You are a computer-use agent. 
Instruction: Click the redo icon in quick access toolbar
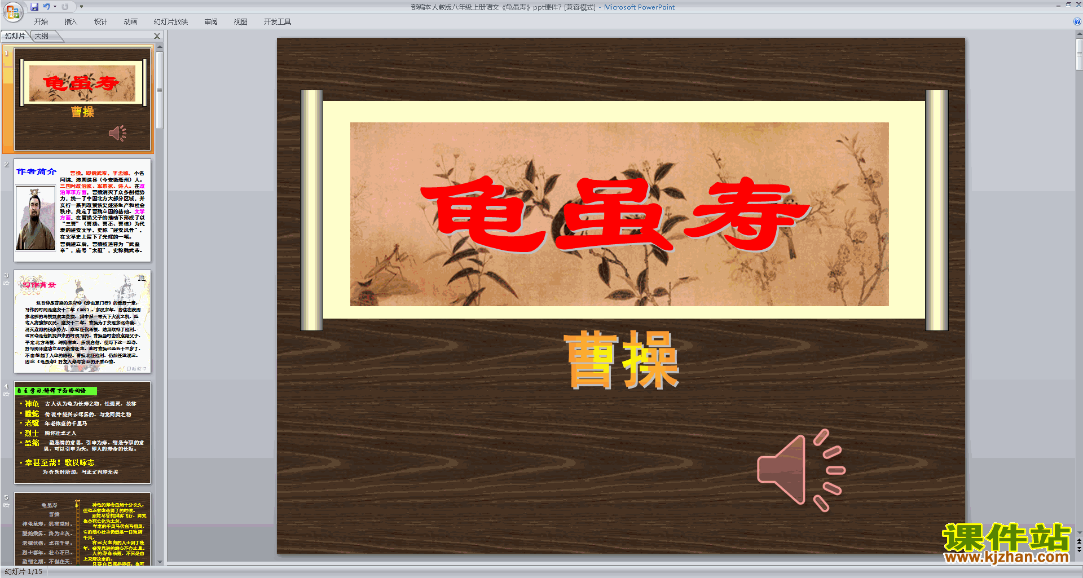pyautogui.click(x=65, y=7)
